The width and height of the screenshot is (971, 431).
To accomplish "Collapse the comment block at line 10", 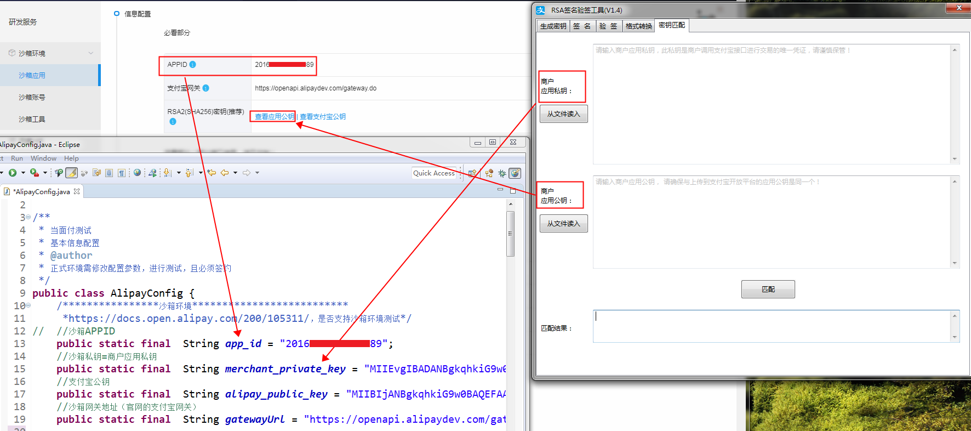I will [x=28, y=305].
